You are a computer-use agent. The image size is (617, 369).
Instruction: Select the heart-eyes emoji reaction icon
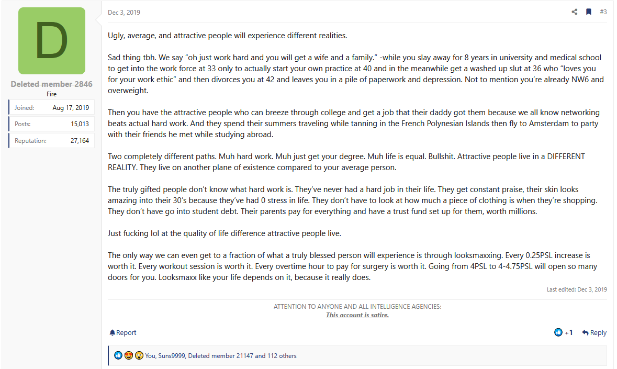tap(128, 356)
